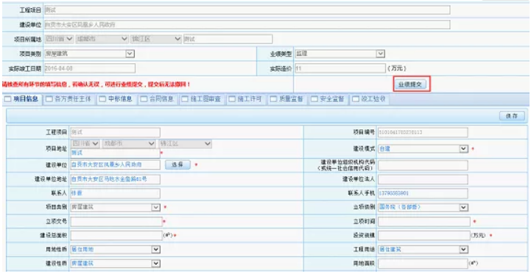Image resolution: width=531 pixels, height=274 pixels.
Task: Click the 建设单位地址 field
Action: pyautogui.click(x=116, y=179)
